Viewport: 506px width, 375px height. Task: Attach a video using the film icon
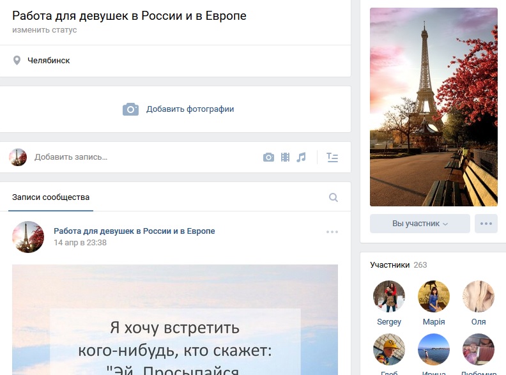tap(286, 157)
